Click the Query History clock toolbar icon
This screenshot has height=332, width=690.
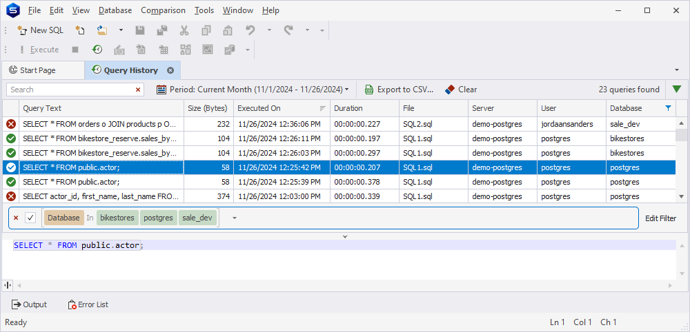[x=97, y=50]
